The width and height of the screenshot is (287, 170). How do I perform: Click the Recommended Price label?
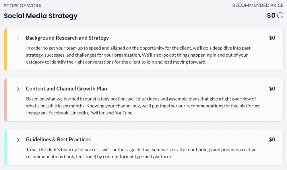click(x=258, y=5)
